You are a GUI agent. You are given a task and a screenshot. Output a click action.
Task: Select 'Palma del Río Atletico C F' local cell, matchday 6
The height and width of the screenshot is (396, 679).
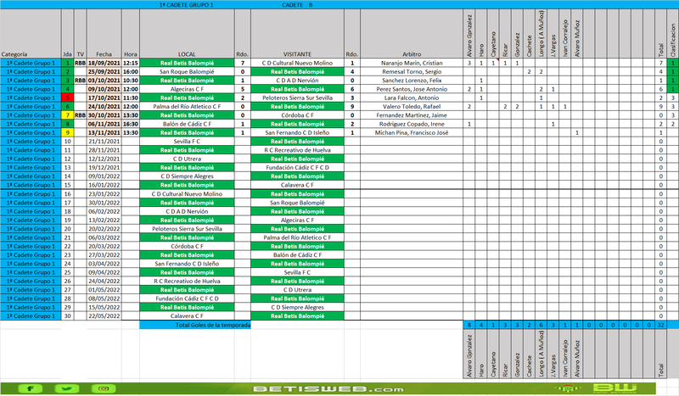pos(187,107)
